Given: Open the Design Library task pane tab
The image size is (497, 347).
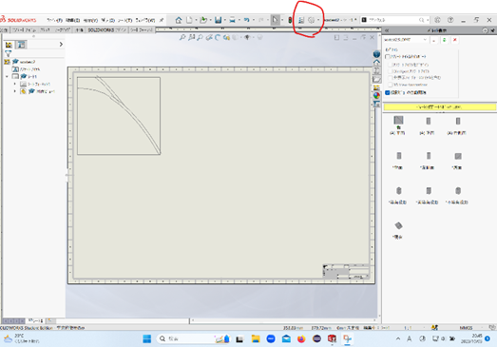Looking at the screenshot, I should coord(376,70).
